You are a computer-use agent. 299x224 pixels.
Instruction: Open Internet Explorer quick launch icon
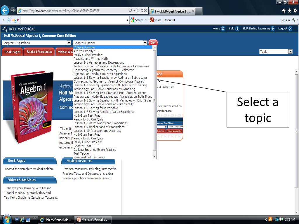(x=22, y=220)
